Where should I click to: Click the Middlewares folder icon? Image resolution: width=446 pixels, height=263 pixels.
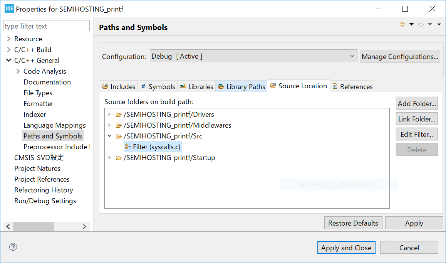119,125
